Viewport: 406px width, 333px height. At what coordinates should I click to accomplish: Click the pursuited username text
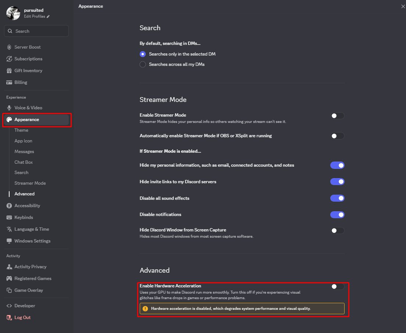click(x=34, y=10)
